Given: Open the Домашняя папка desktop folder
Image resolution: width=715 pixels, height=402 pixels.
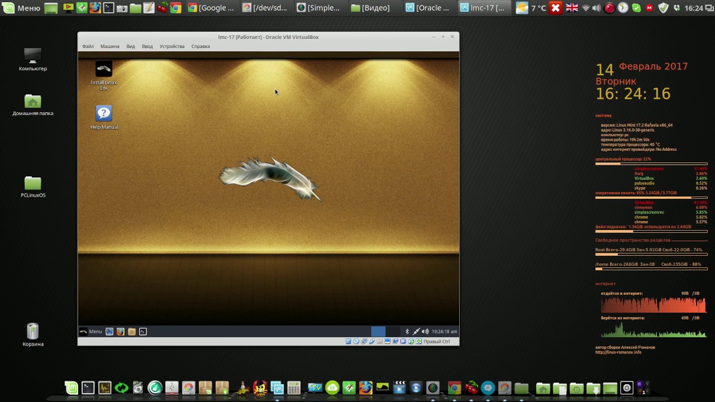Looking at the screenshot, I should (x=33, y=105).
